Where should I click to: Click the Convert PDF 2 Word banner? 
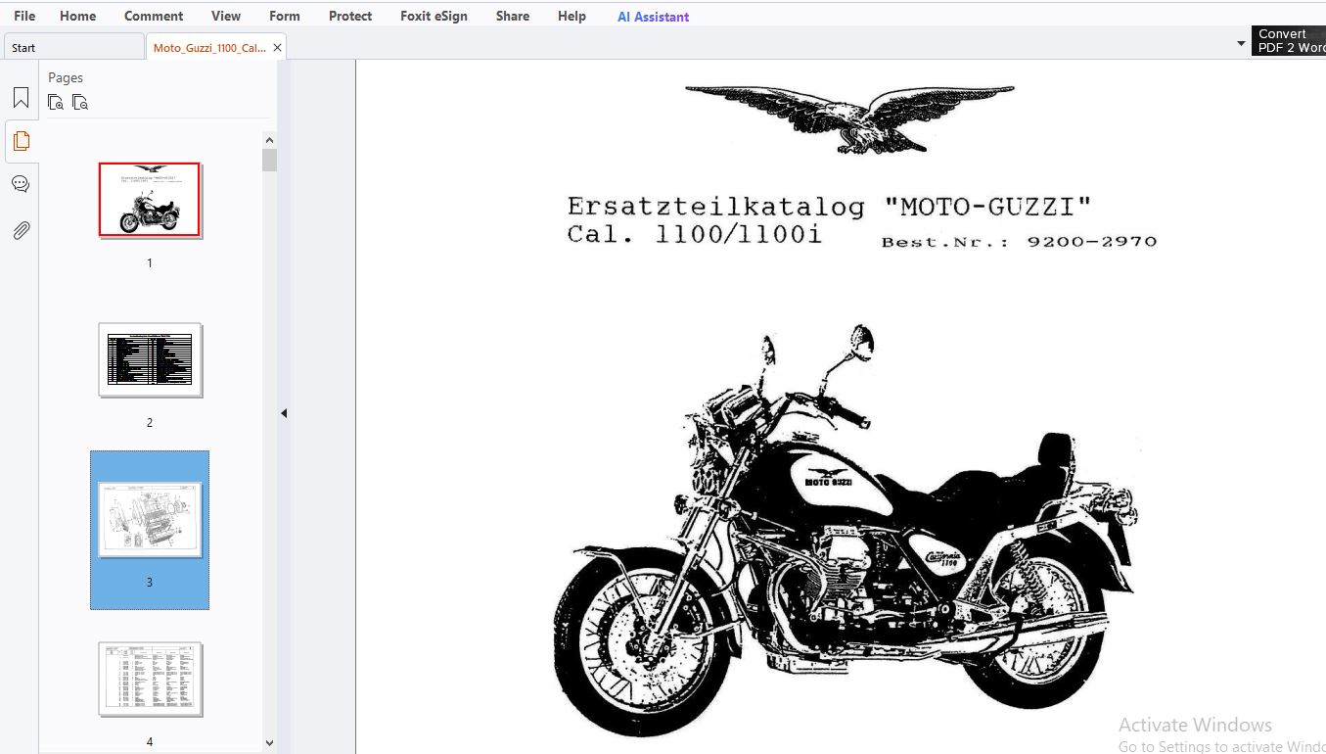pos(1289,40)
